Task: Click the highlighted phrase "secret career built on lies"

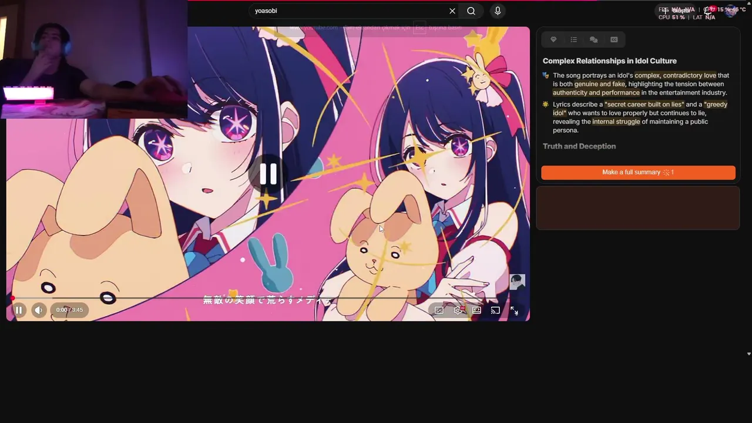Action: click(x=644, y=105)
